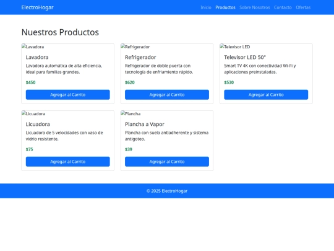334x251 pixels.
Task: Add Lavadora to cart
Action: click(x=68, y=95)
